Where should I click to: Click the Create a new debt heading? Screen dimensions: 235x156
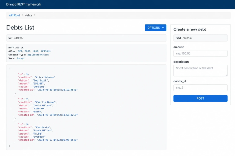pos(190,29)
